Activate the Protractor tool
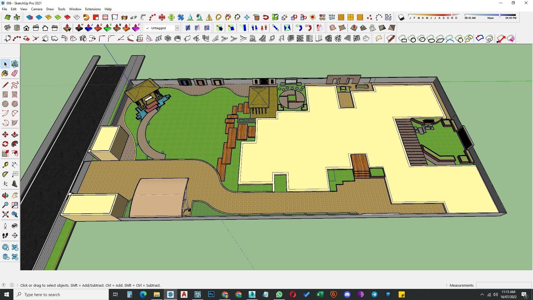Image resolution: width=533 pixels, height=300 pixels. pyautogui.click(x=5, y=174)
